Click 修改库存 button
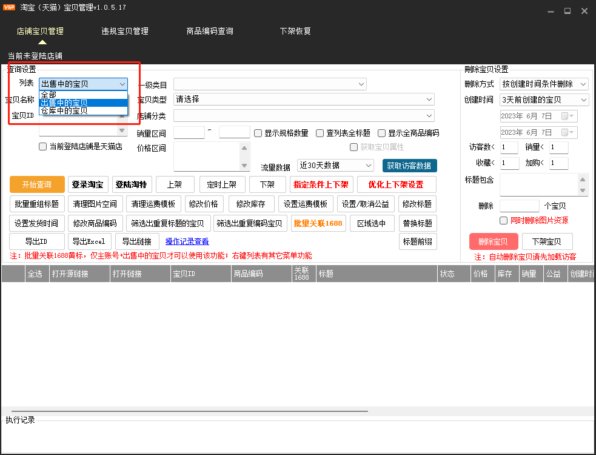 (x=251, y=204)
